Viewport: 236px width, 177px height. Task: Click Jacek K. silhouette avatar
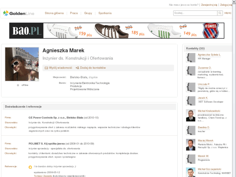pos(191,101)
